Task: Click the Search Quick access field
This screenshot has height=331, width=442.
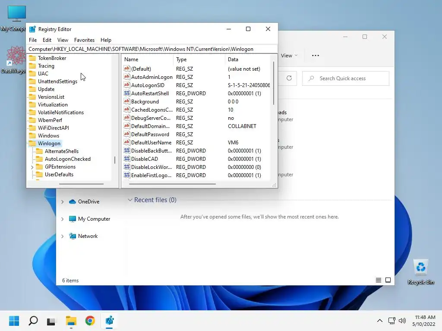Action: click(346, 78)
